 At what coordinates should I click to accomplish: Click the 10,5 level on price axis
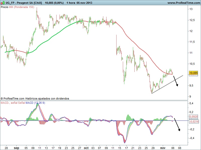click(x=192, y=64)
